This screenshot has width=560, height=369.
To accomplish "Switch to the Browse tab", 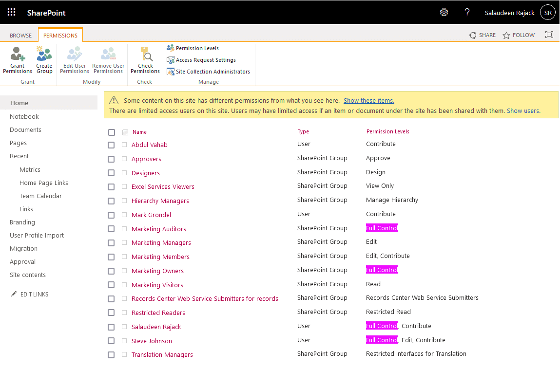I will pyautogui.click(x=20, y=35).
